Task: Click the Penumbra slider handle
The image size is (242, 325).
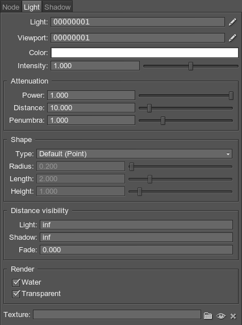Action: pyautogui.click(x=163, y=120)
